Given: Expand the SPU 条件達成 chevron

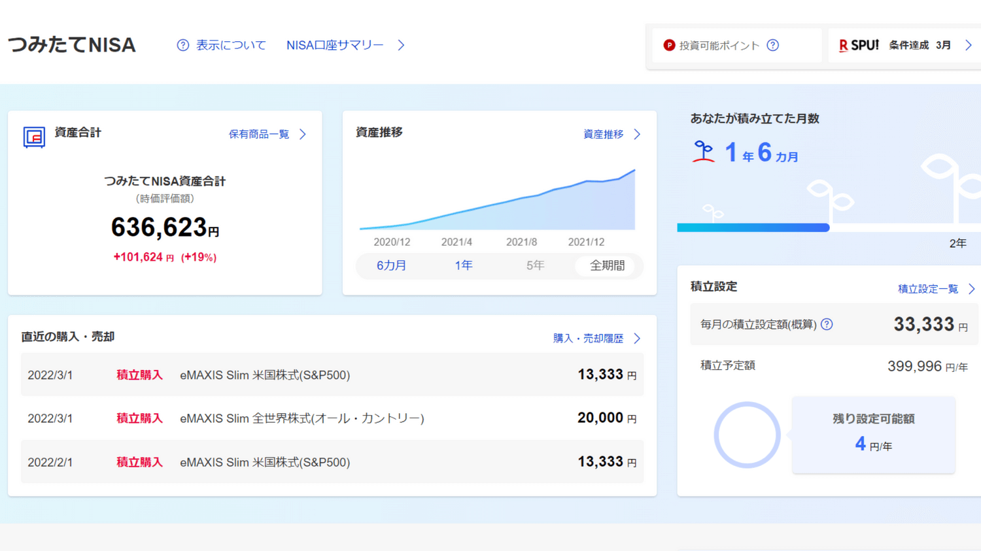Looking at the screenshot, I should click(x=969, y=45).
